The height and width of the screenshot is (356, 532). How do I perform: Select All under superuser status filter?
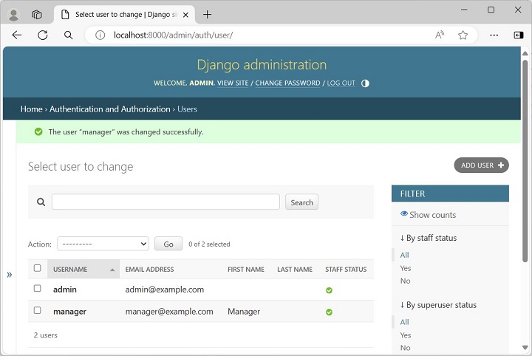404,322
